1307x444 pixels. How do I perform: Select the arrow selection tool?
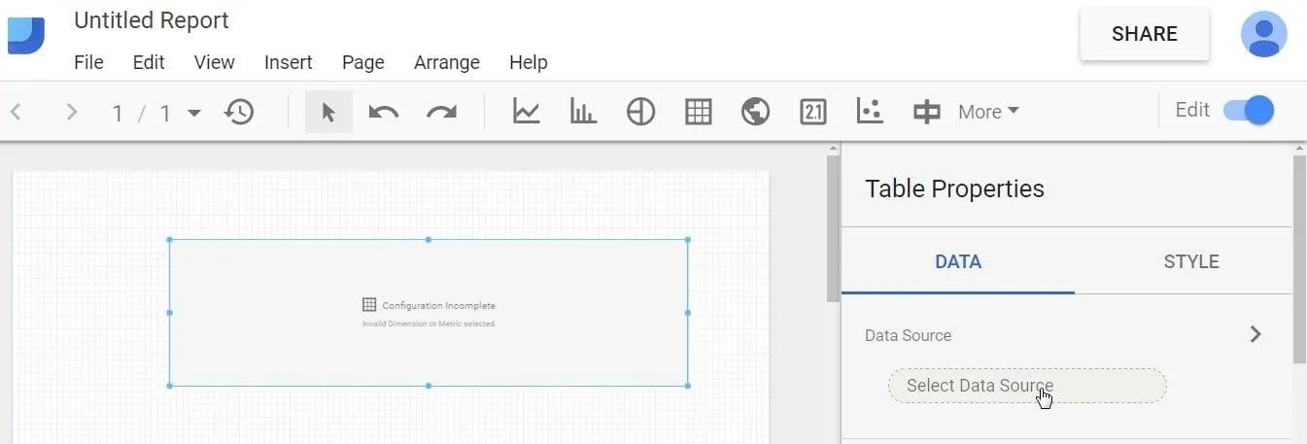tap(327, 112)
